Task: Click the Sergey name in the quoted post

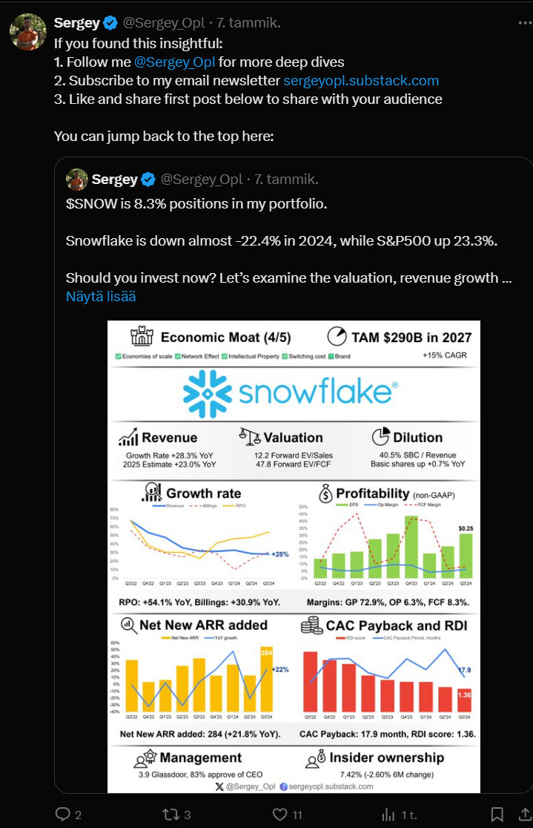Action: click(x=114, y=180)
